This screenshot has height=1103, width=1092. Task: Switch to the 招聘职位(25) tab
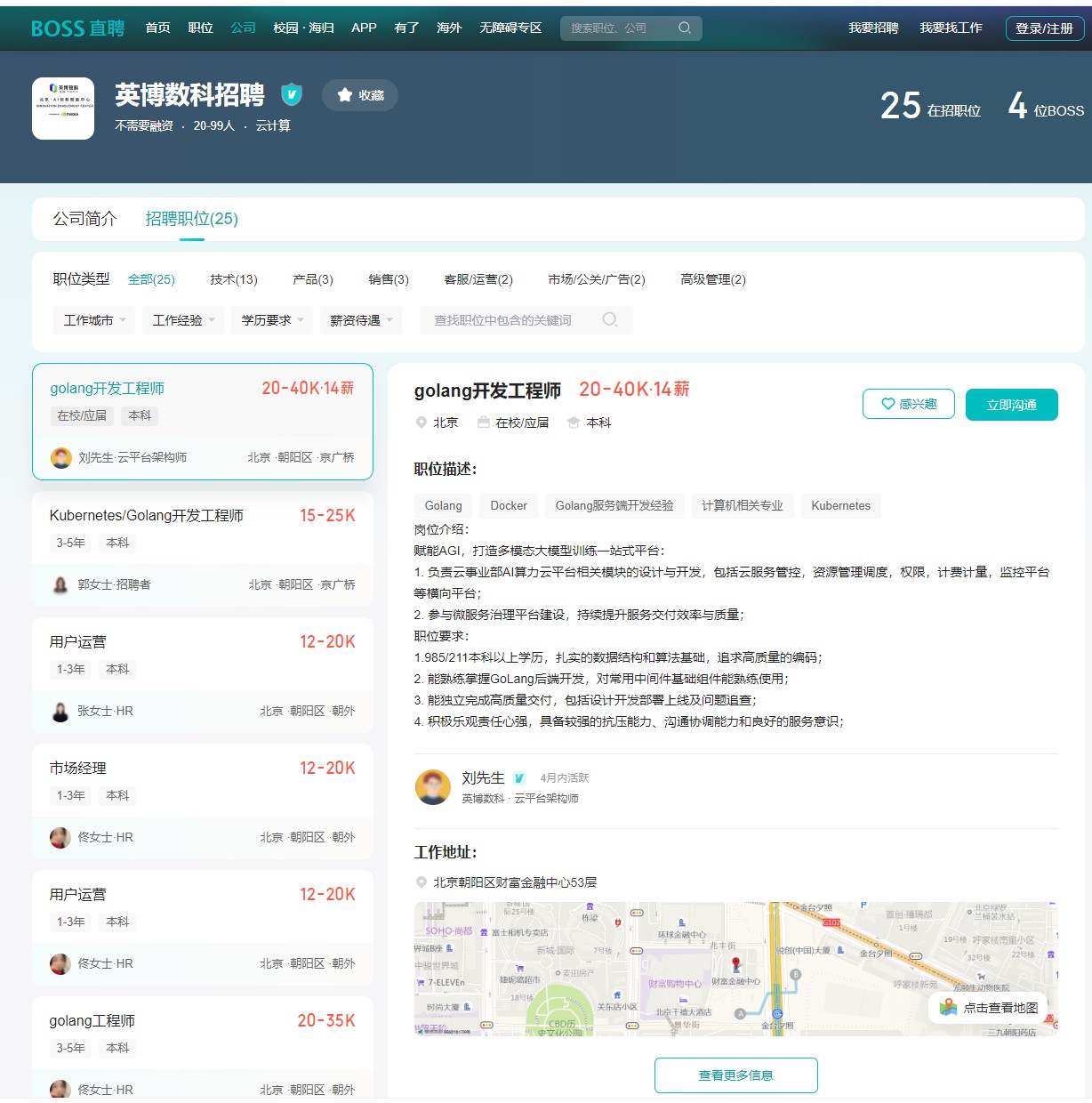(x=192, y=219)
